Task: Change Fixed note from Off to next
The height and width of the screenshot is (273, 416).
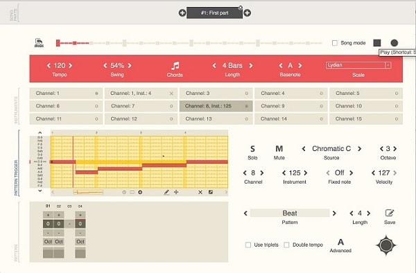Action: pos(352,173)
